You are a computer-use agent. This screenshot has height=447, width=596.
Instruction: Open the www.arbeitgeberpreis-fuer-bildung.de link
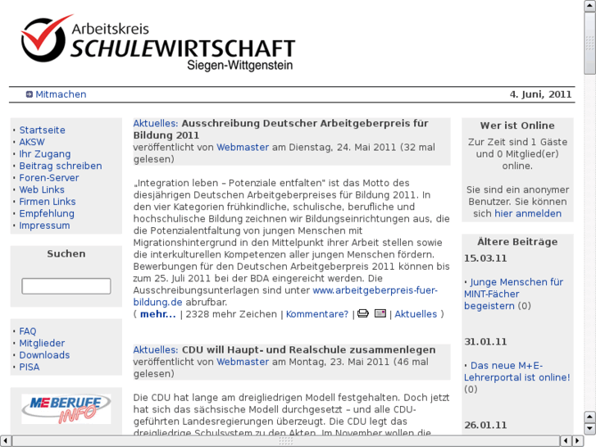pos(285,296)
